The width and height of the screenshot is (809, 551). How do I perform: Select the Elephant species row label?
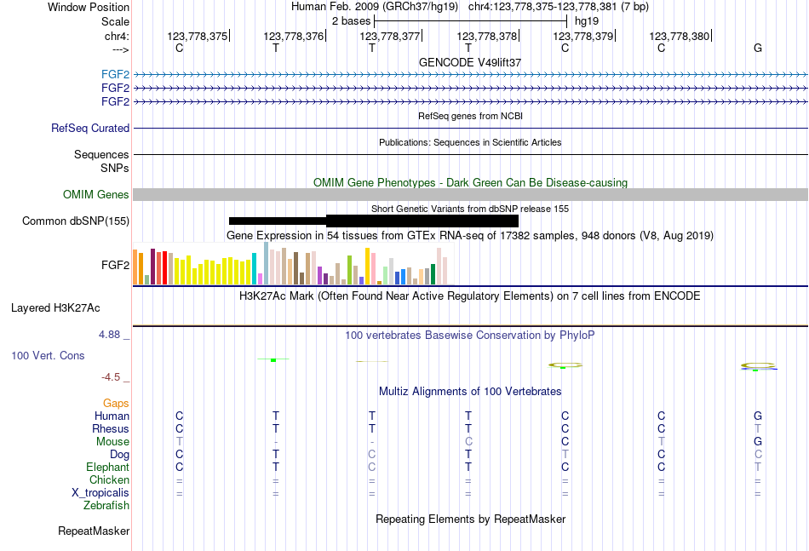click(108, 467)
